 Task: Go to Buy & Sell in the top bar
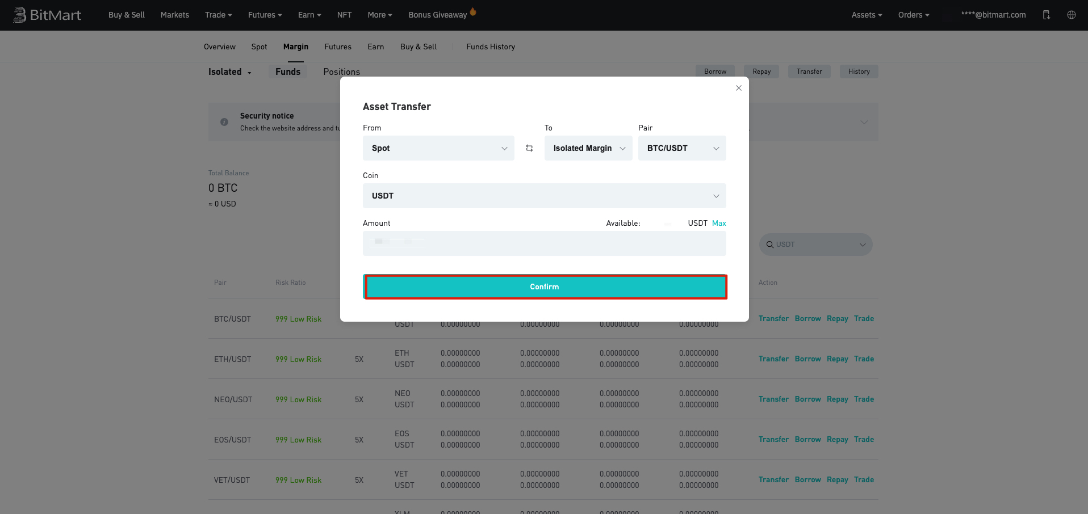(127, 15)
